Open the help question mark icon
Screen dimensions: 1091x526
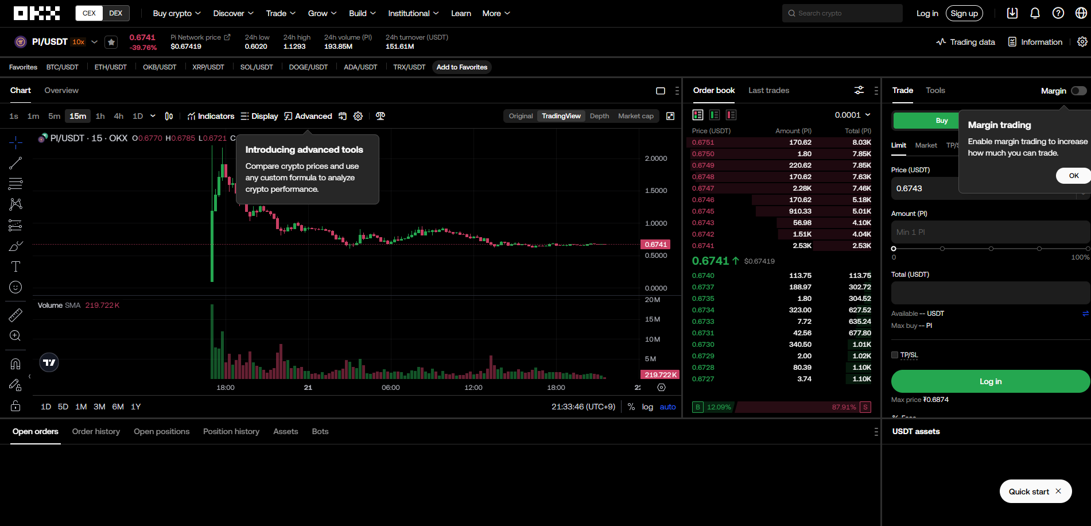click(x=1058, y=13)
